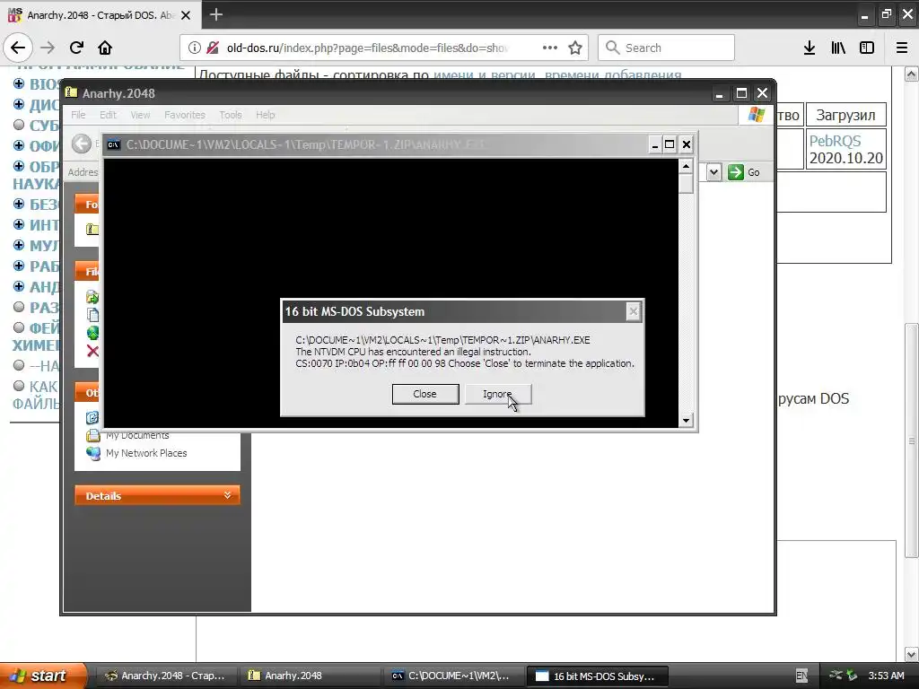
Task: Expand the ИНТ category plus icon
Action: pyautogui.click(x=19, y=224)
